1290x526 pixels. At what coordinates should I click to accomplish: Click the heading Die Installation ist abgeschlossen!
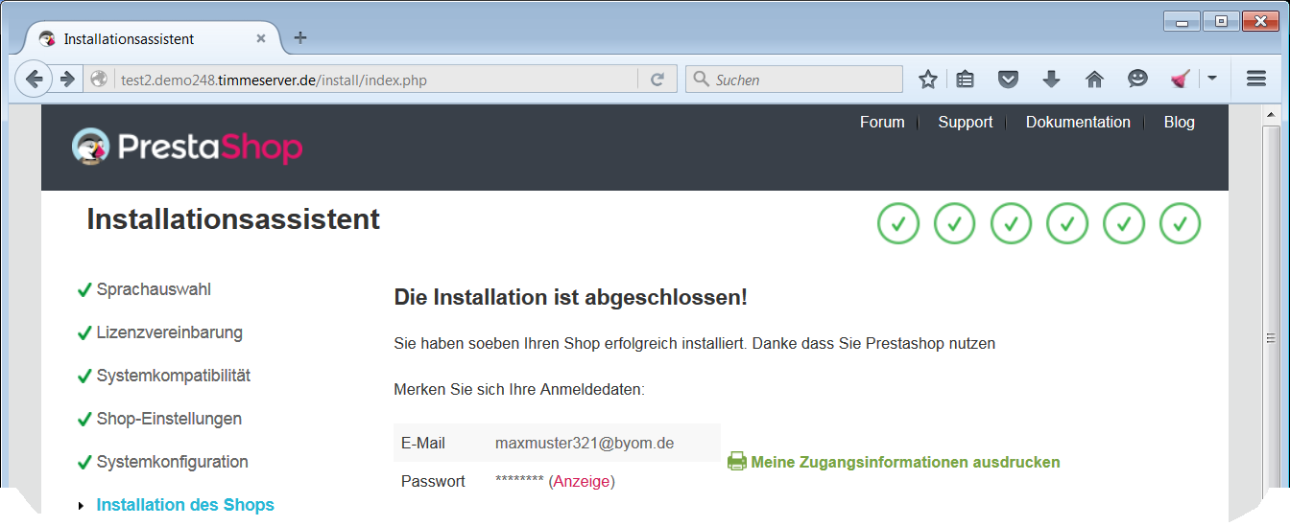(x=570, y=297)
